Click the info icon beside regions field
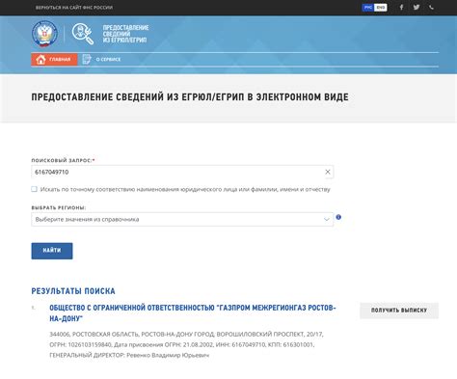Image resolution: width=457 pixels, height=379 pixels. (x=338, y=217)
